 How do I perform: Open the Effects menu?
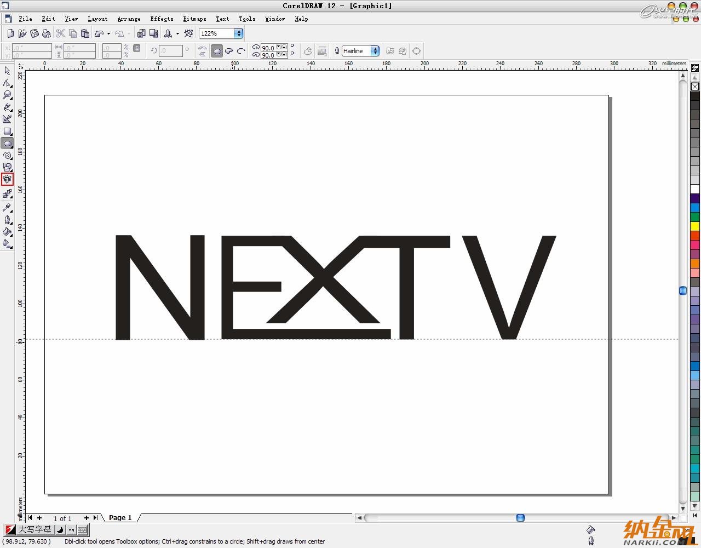click(x=162, y=19)
